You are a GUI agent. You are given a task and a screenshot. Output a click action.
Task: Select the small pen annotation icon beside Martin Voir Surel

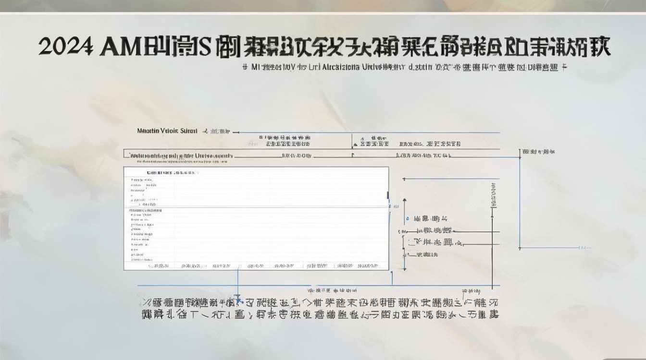205,130
